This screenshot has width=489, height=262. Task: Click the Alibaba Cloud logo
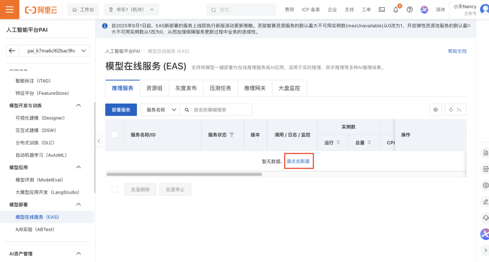click(41, 10)
